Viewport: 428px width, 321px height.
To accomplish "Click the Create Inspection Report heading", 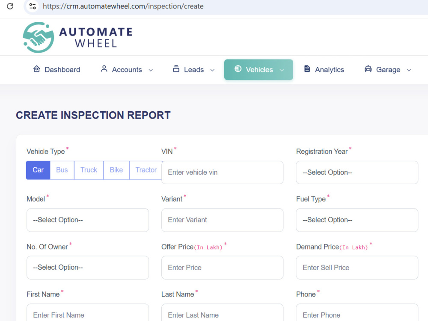I will click(93, 115).
